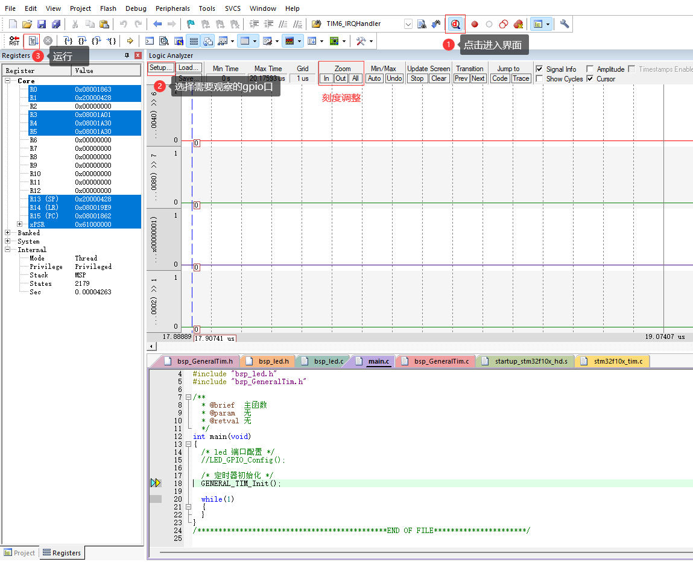Open the Flash menu
This screenshot has width=693, height=562.
[108, 8]
